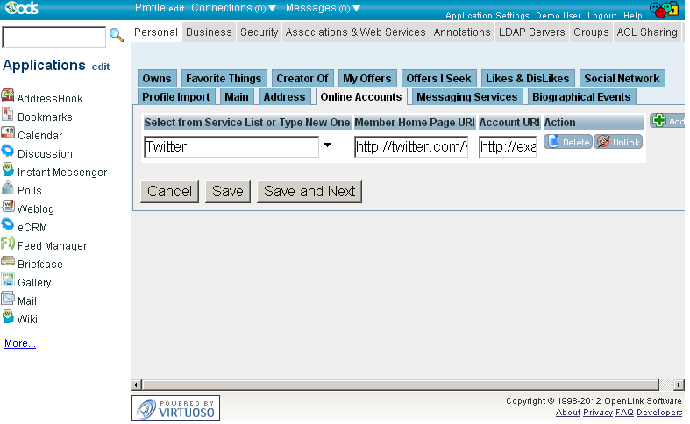
Task: Open the Messaging Services tab
Action: (x=467, y=96)
